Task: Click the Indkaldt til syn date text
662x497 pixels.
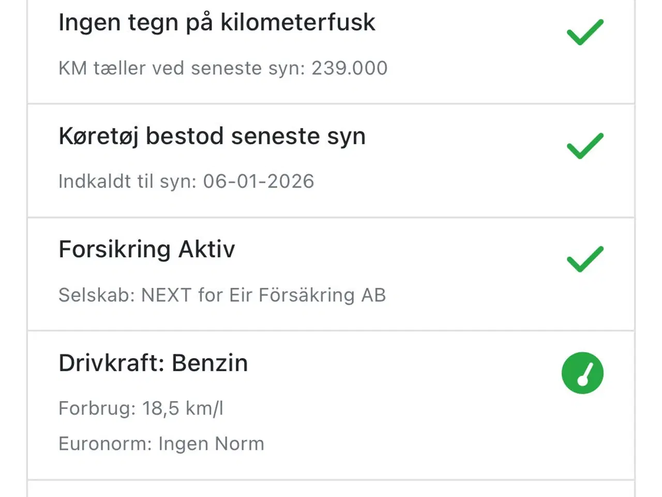Action: click(186, 181)
